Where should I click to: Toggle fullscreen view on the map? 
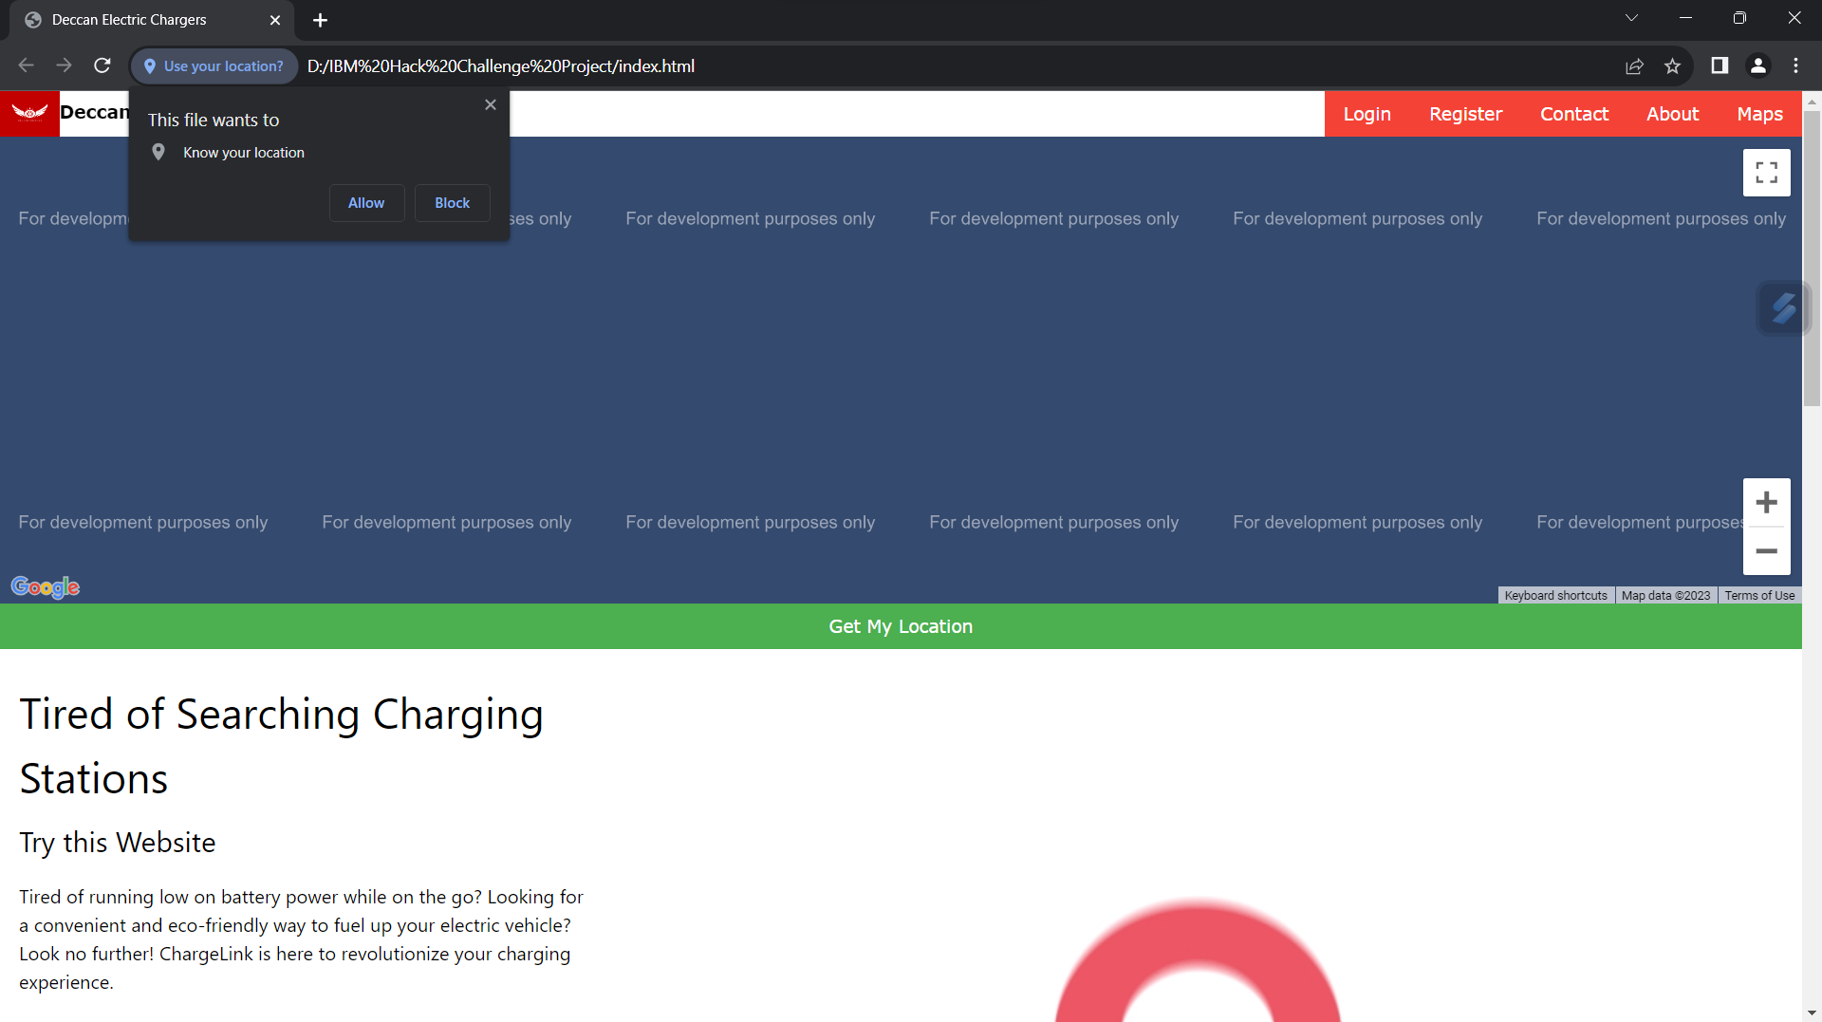point(1766,173)
